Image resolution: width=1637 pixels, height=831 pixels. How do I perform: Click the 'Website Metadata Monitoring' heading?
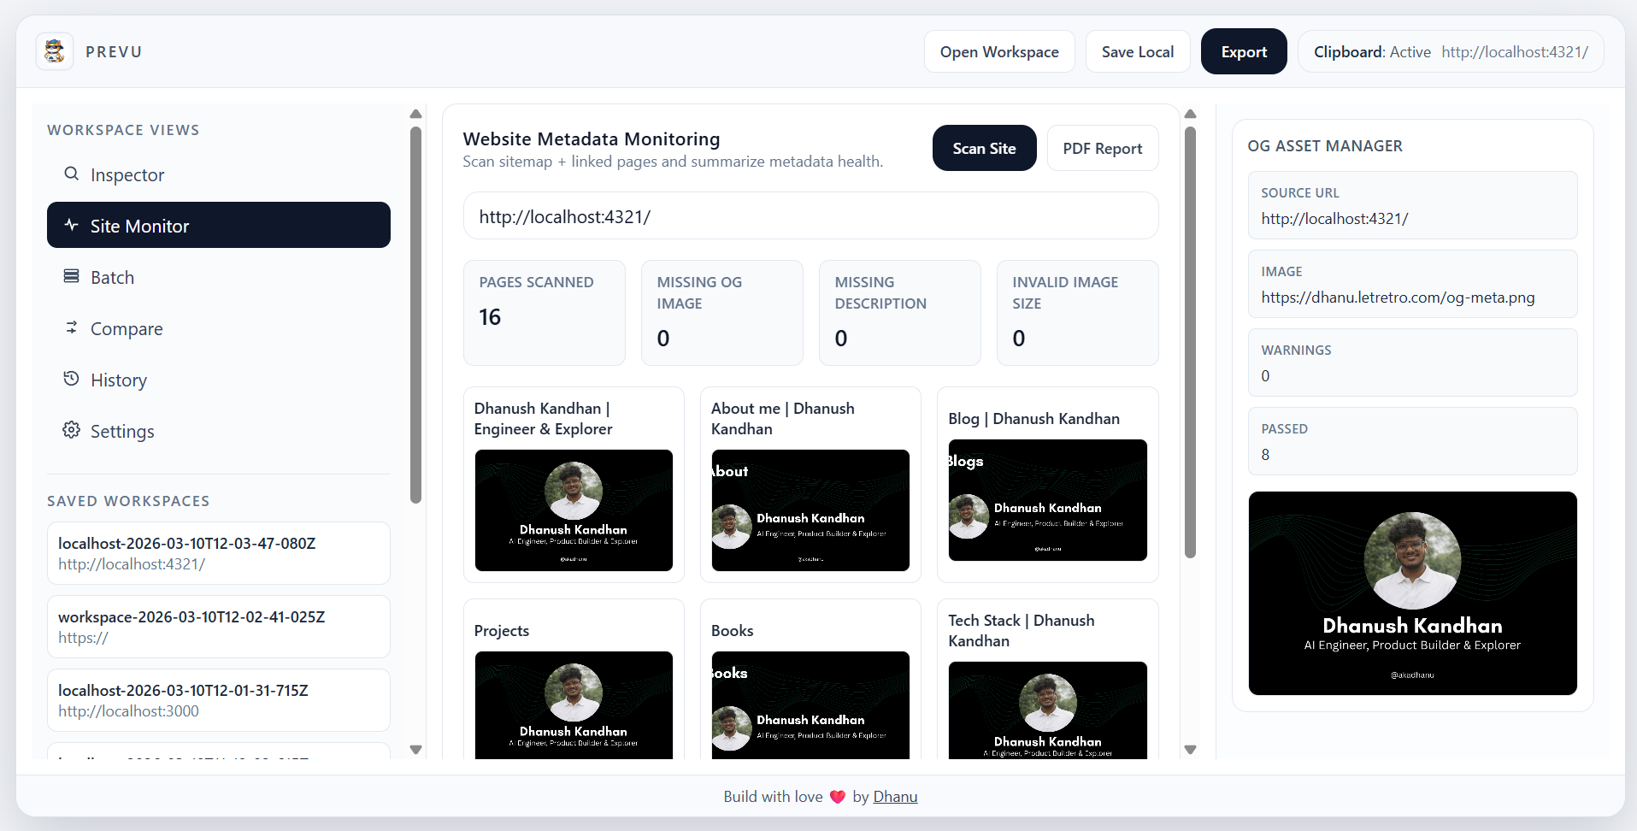point(592,139)
